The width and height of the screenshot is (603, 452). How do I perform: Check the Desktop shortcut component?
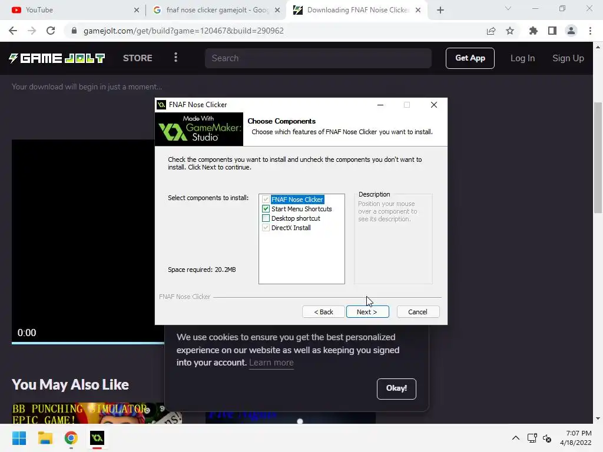pyautogui.click(x=266, y=218)
